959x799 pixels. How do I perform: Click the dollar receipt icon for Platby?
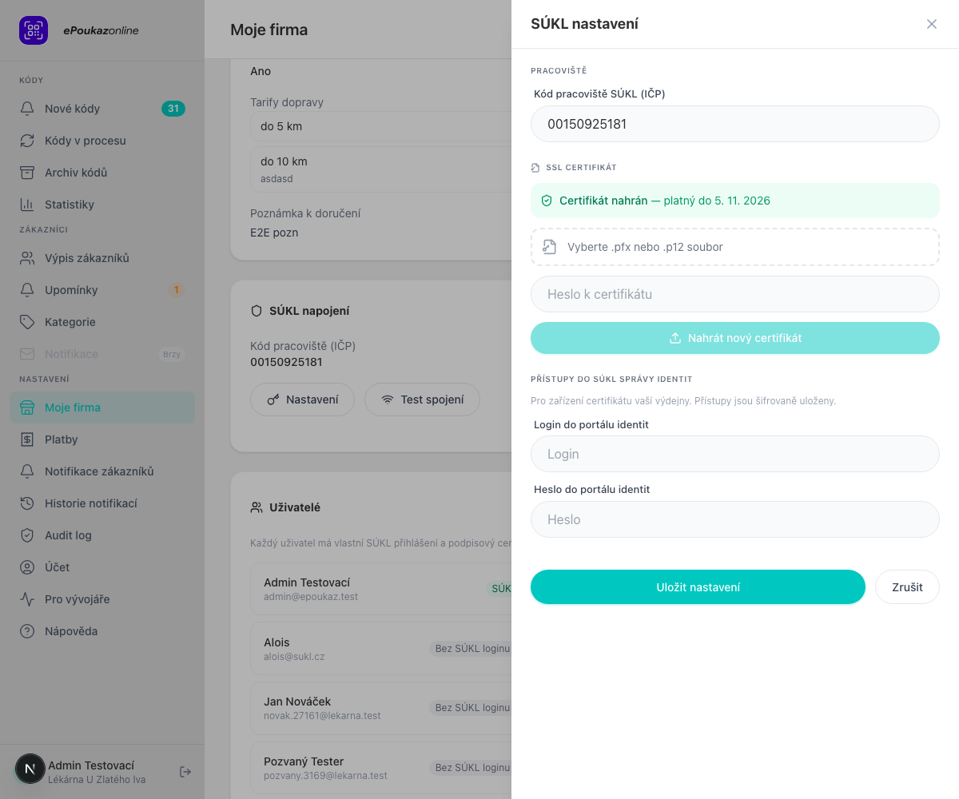point(27,439)
